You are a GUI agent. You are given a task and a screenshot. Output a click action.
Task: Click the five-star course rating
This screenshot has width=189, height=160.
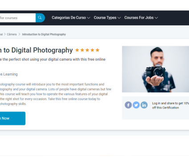tap(87, 50)
